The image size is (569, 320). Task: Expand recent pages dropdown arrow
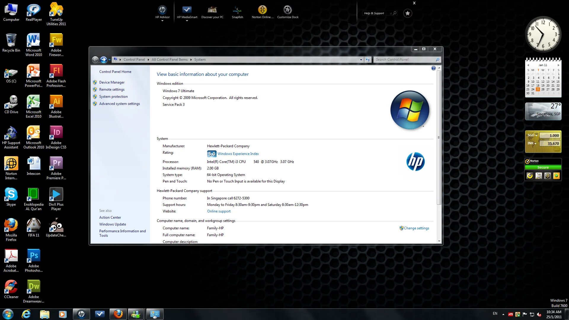[109, 60]
